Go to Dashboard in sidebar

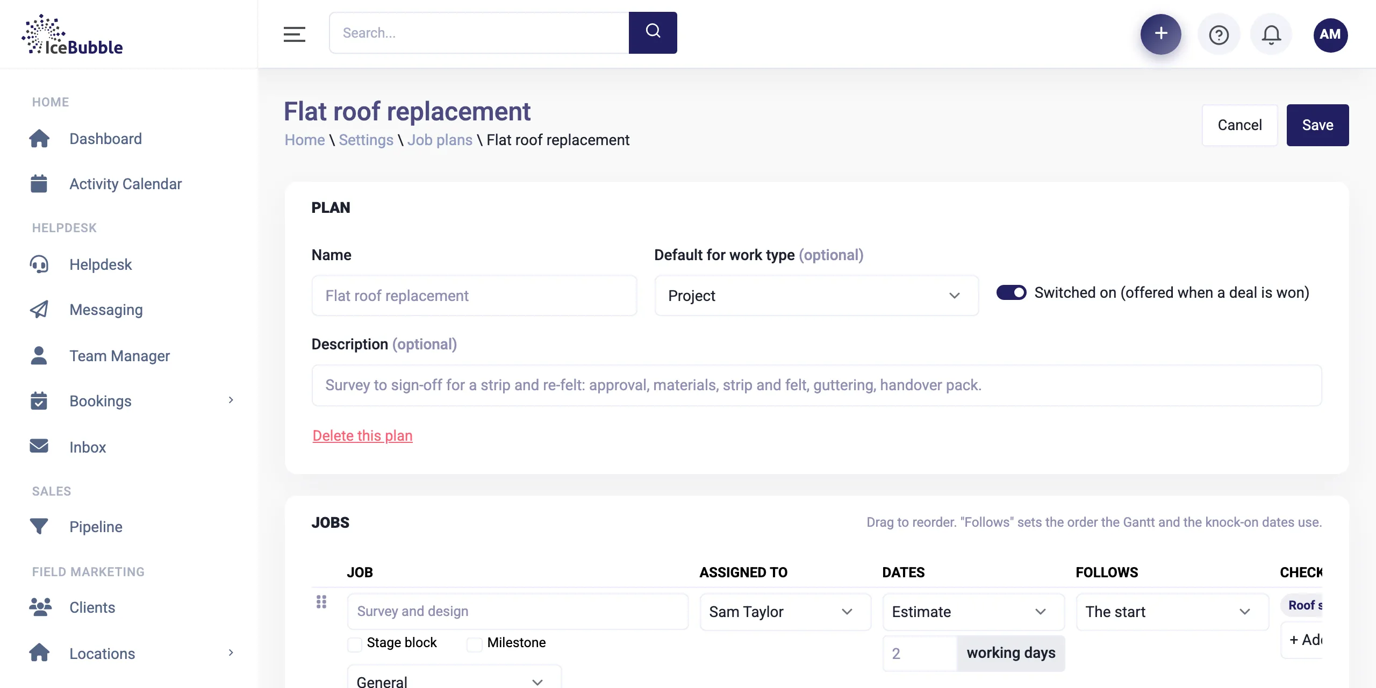point(106,139)
